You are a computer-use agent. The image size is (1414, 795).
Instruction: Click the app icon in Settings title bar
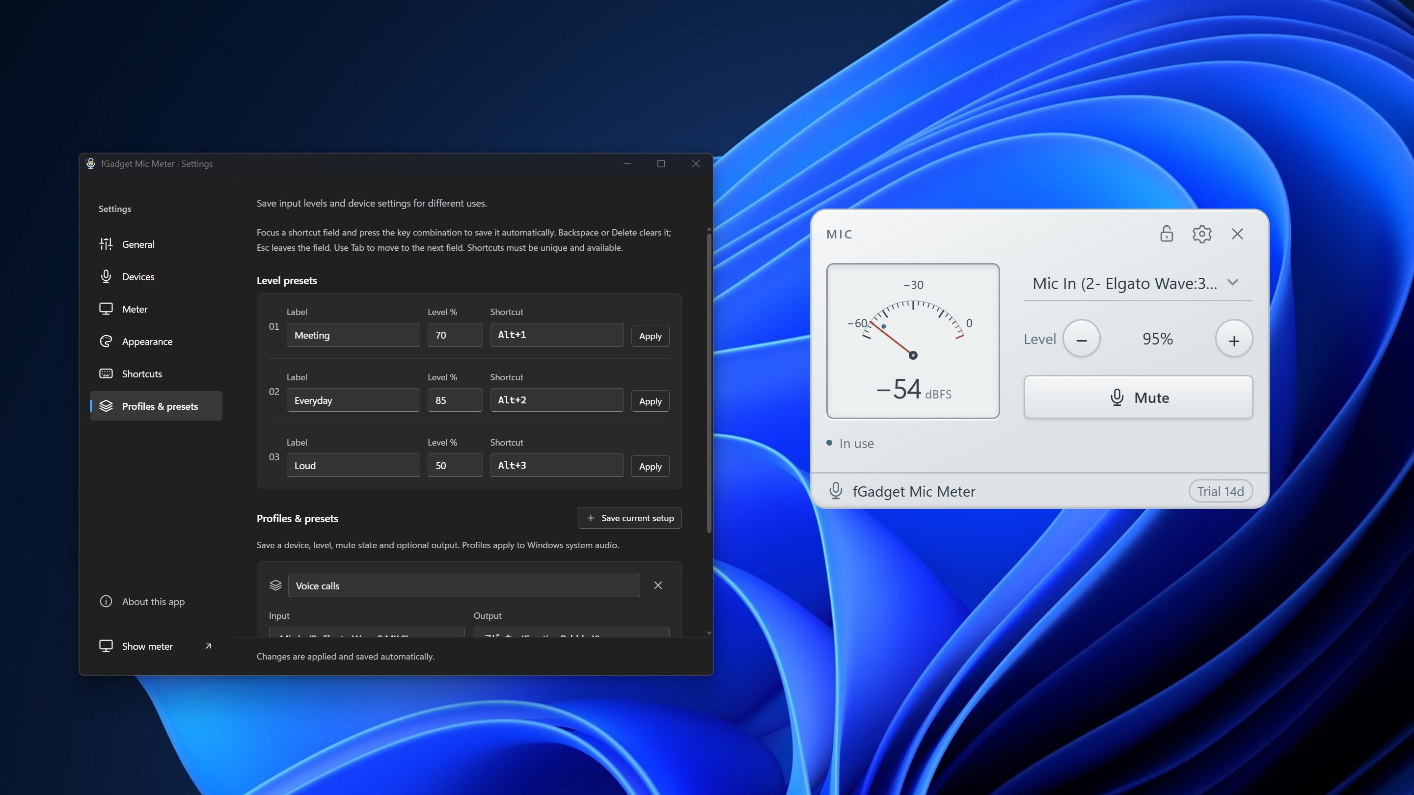pos(90,163)
